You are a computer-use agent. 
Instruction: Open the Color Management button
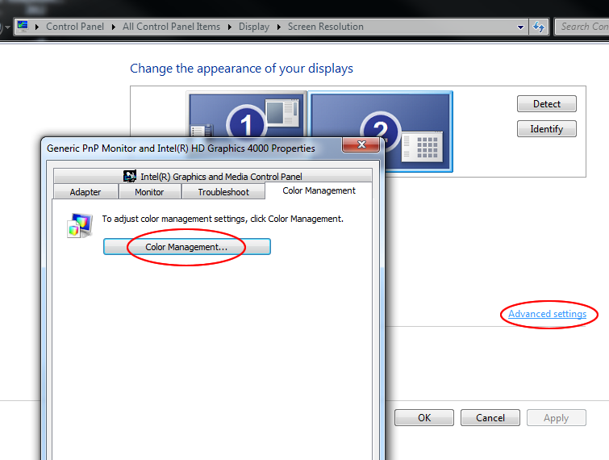[187, 247]
